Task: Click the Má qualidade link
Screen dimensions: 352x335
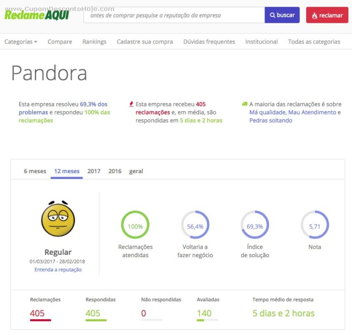Action: click(x=267, y=112)
